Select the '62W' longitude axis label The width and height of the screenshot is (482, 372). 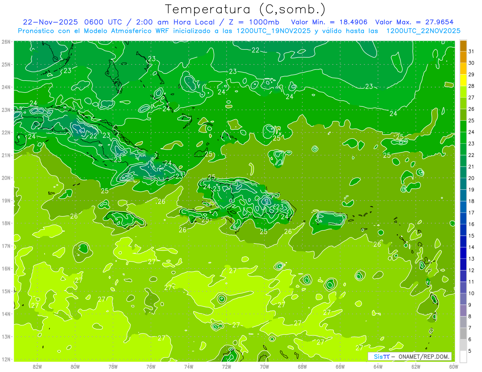click(x=416, y=366)
